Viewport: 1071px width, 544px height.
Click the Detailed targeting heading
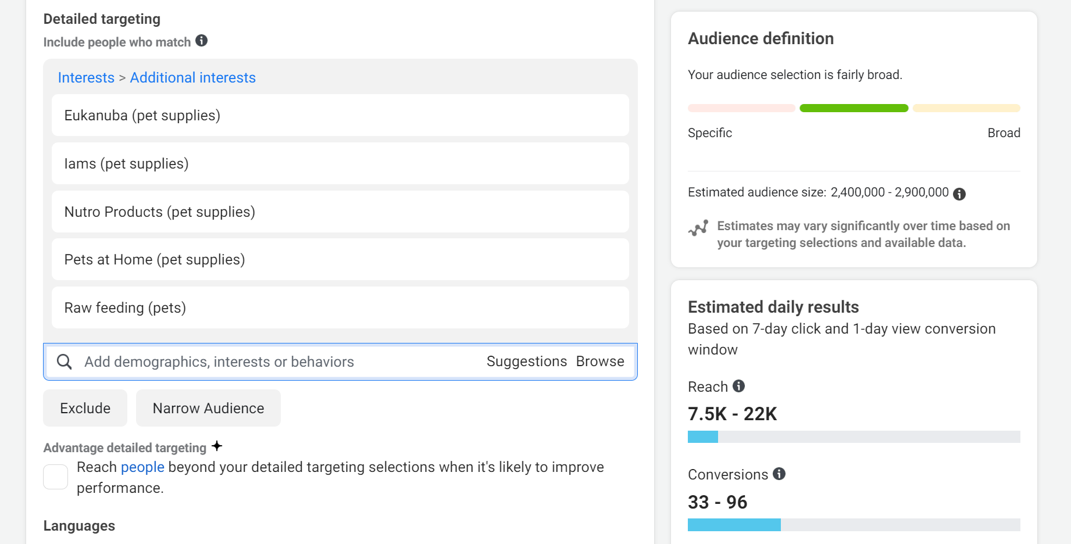click(x=102, y=19)
